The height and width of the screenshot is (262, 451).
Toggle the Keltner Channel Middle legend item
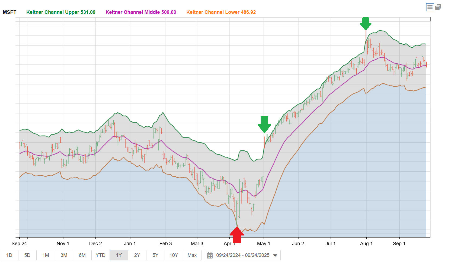(141, 12)
